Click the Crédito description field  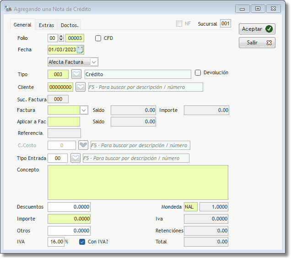pyautogui.click(x=138, y=74)
